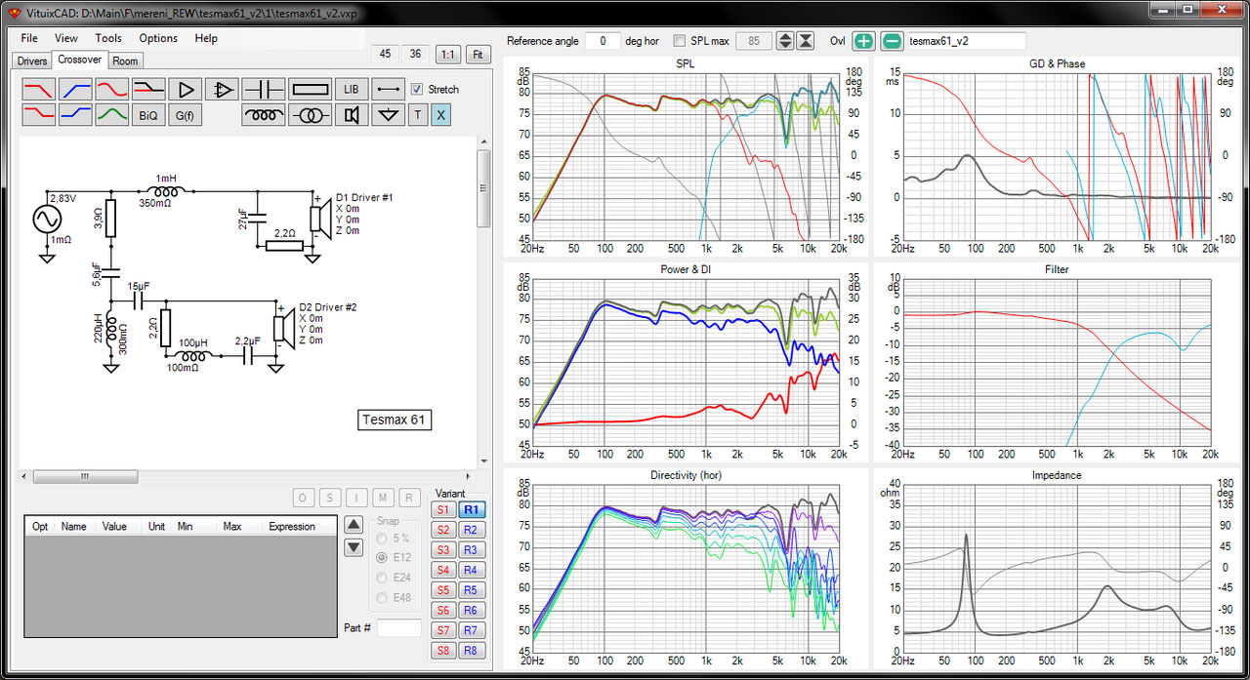Toggle the X button in crossover toolbar

pyautogui.click(x=440, y=115)
